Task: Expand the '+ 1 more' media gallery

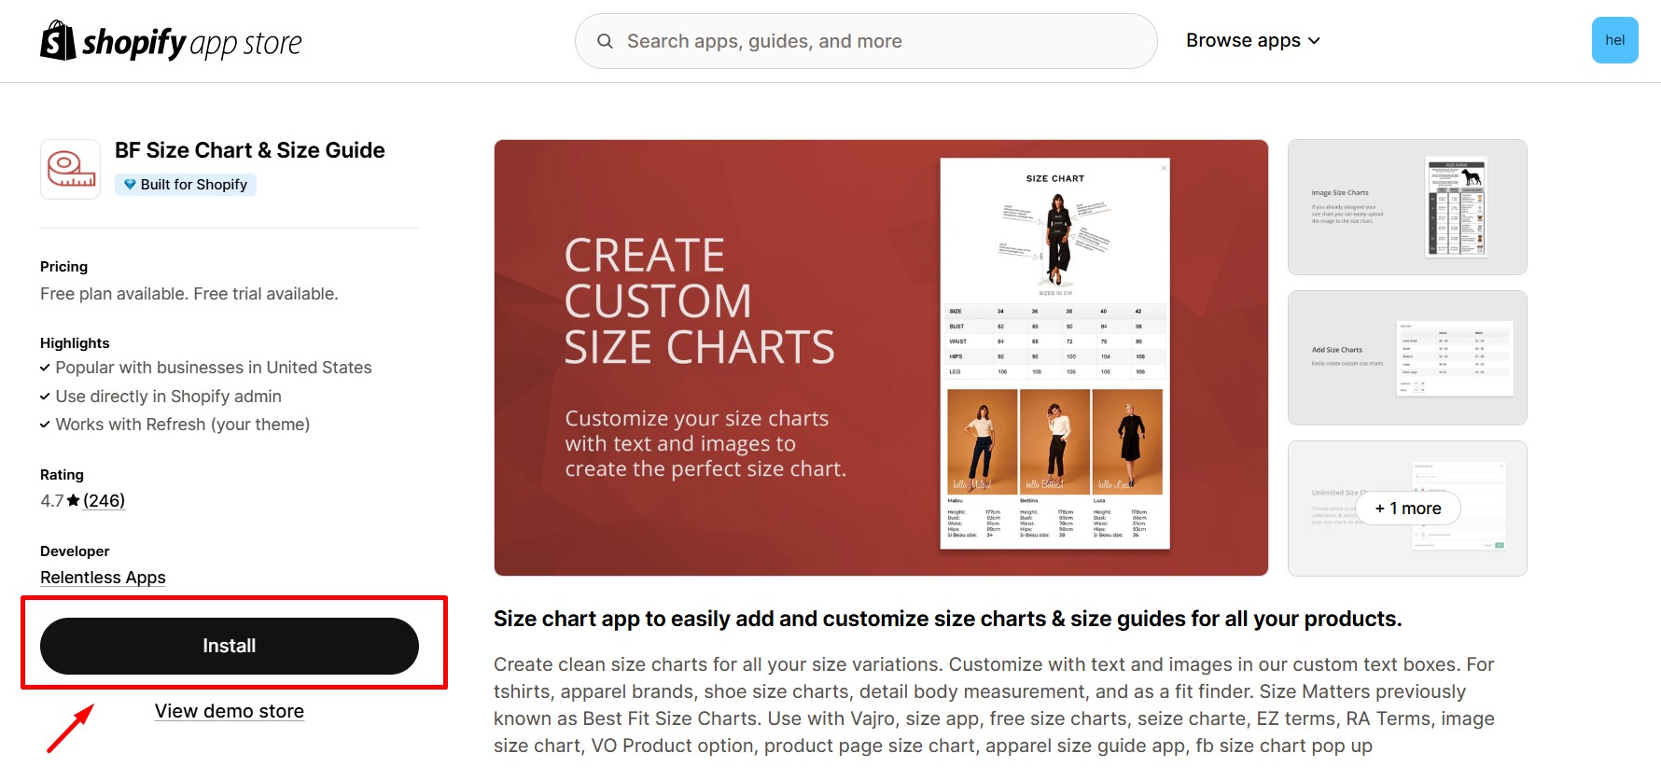Action: 1407,509
